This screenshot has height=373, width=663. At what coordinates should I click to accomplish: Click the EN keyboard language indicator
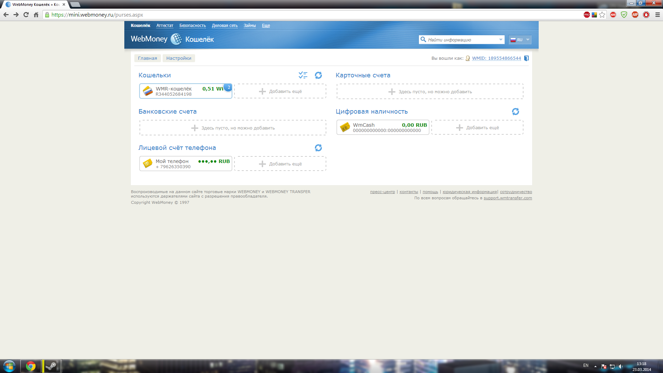pyautogui.click(x=586, y=365)
